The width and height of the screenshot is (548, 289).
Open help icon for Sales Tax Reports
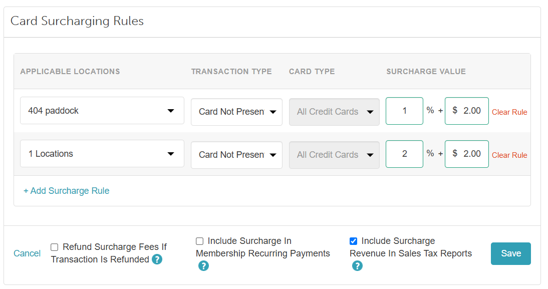357,266
